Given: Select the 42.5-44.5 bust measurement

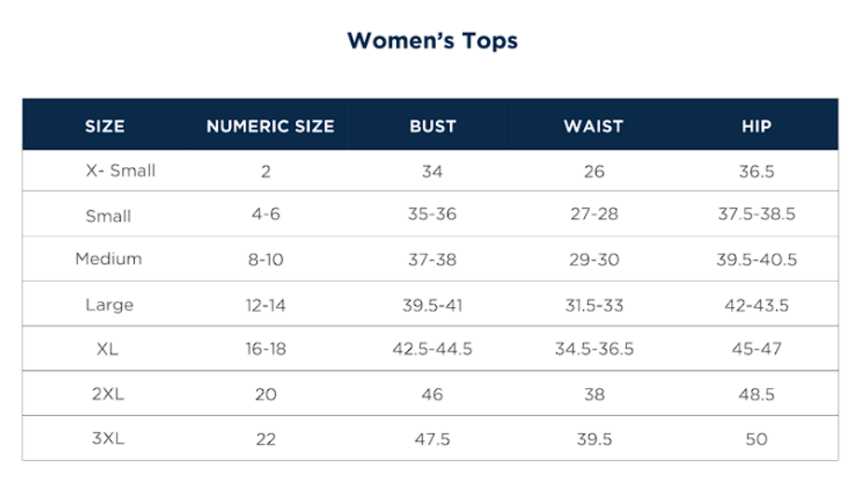Looking at the screenshot, I should (432, 349).
